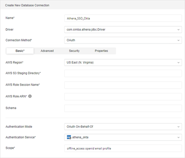
Task: Open the Authentication Mode dropdown
Action: click(x=123, y=127)
